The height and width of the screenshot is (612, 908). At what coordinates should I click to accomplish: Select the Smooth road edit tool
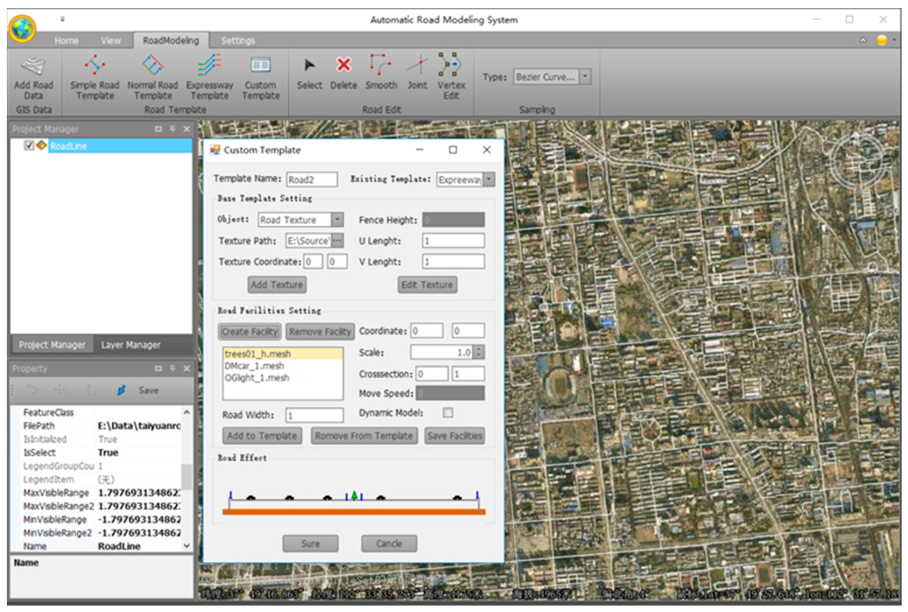[381, 66]
